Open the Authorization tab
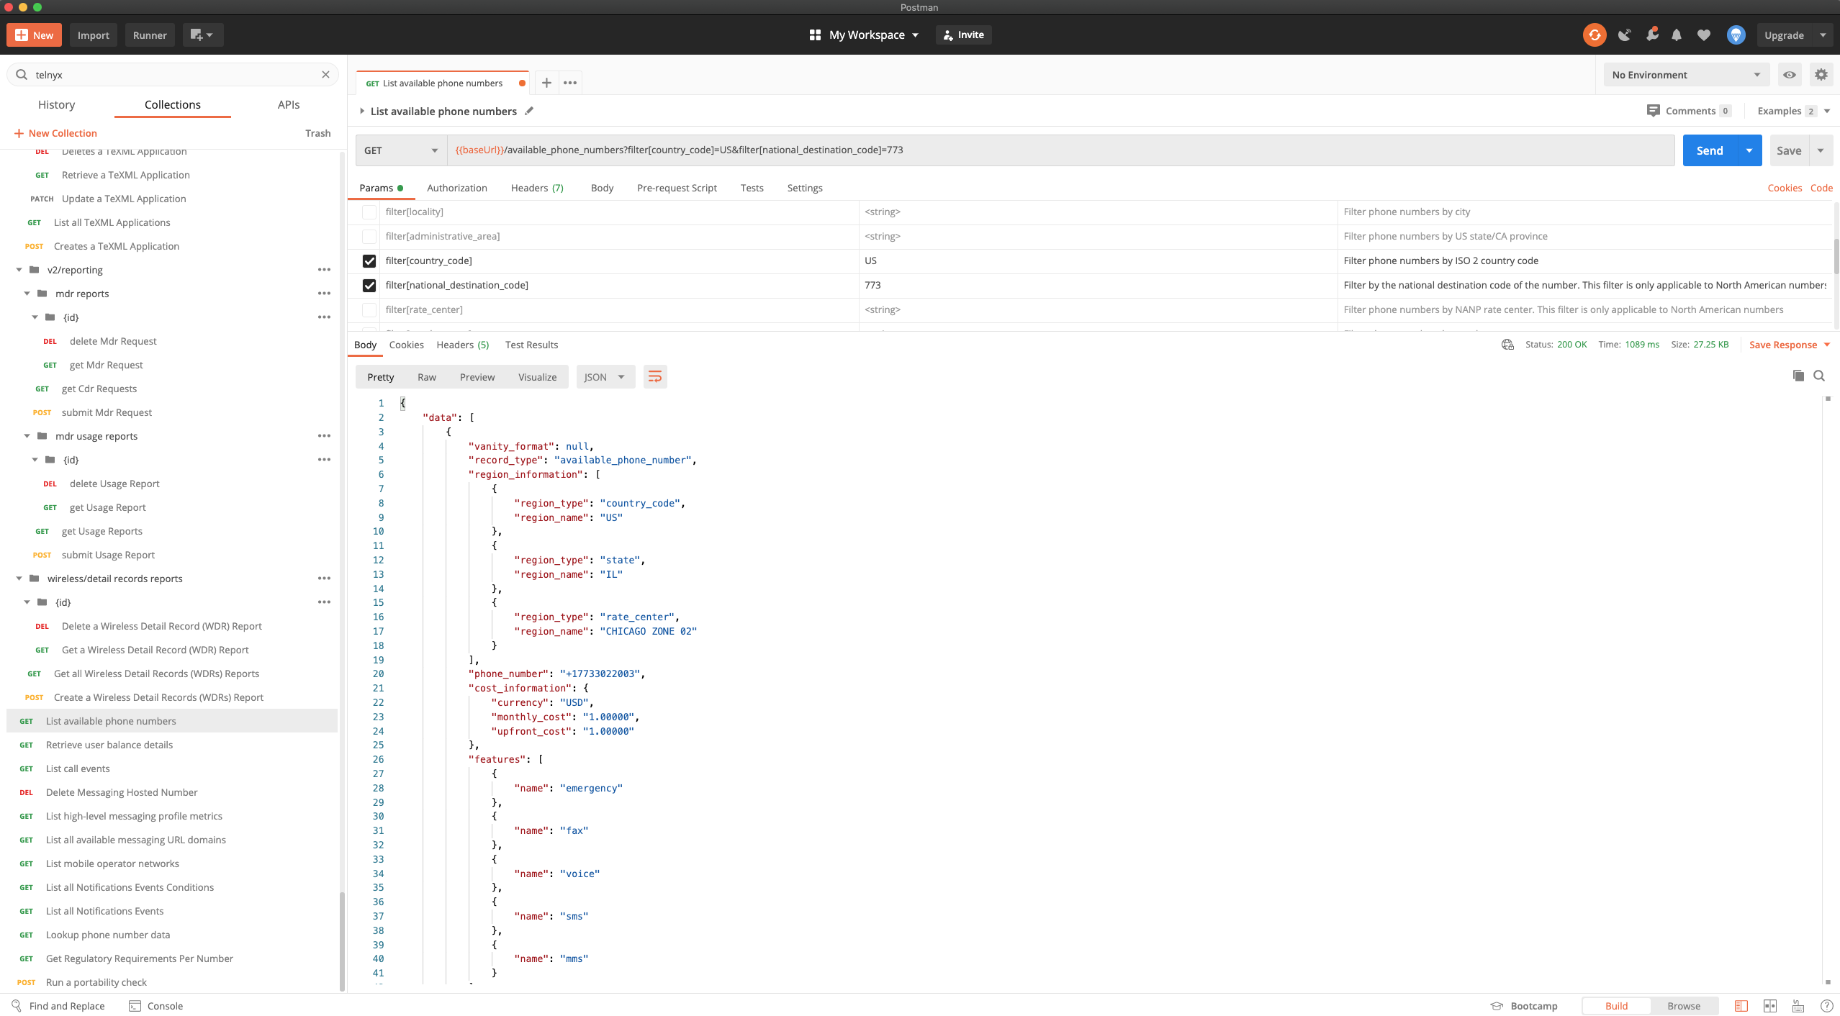 [x=457, y=188]
